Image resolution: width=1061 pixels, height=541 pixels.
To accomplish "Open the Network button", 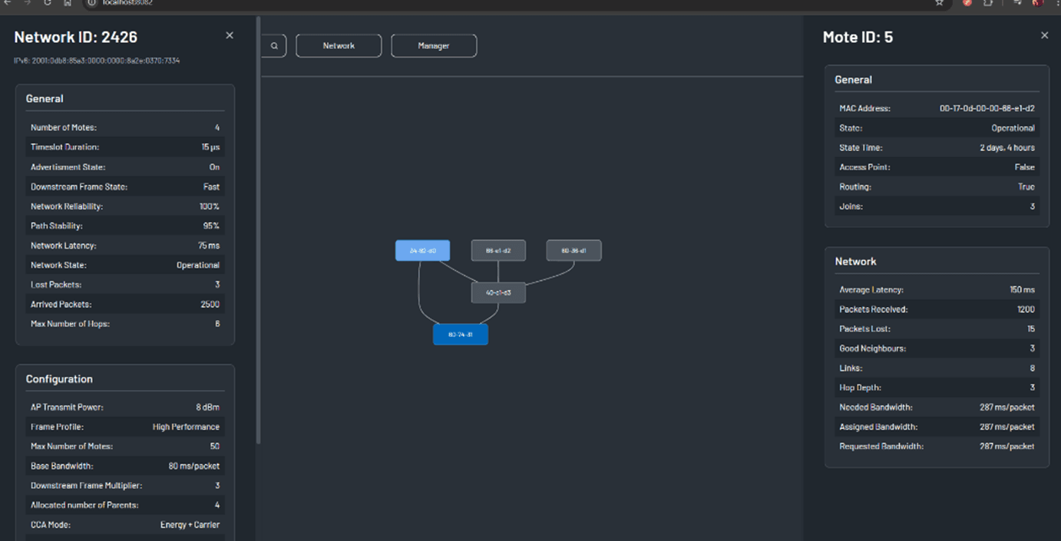I will (339, 46).
